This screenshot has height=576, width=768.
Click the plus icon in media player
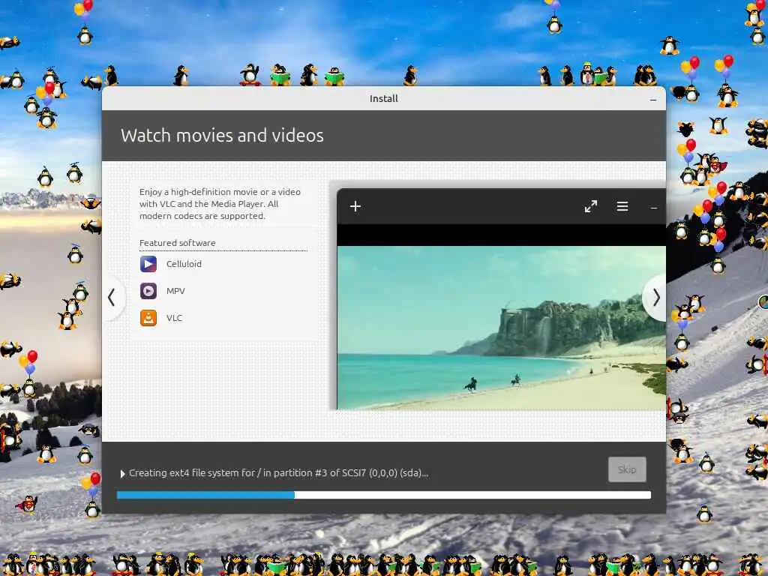click(x=355, y=206)
